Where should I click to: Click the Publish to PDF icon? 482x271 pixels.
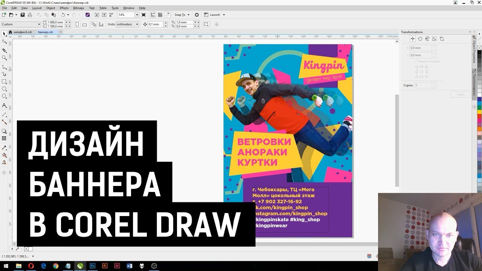point(111,15)
